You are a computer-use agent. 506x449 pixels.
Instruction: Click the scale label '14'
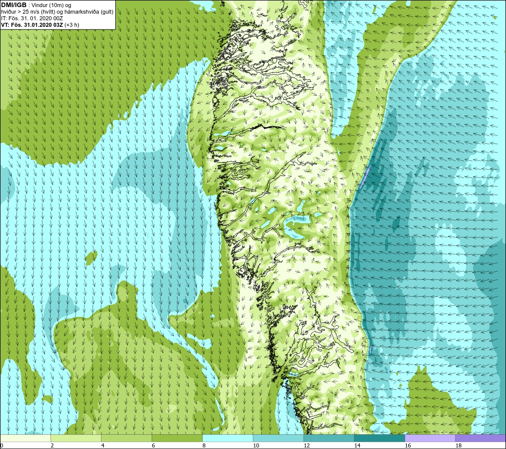(357, 445)
